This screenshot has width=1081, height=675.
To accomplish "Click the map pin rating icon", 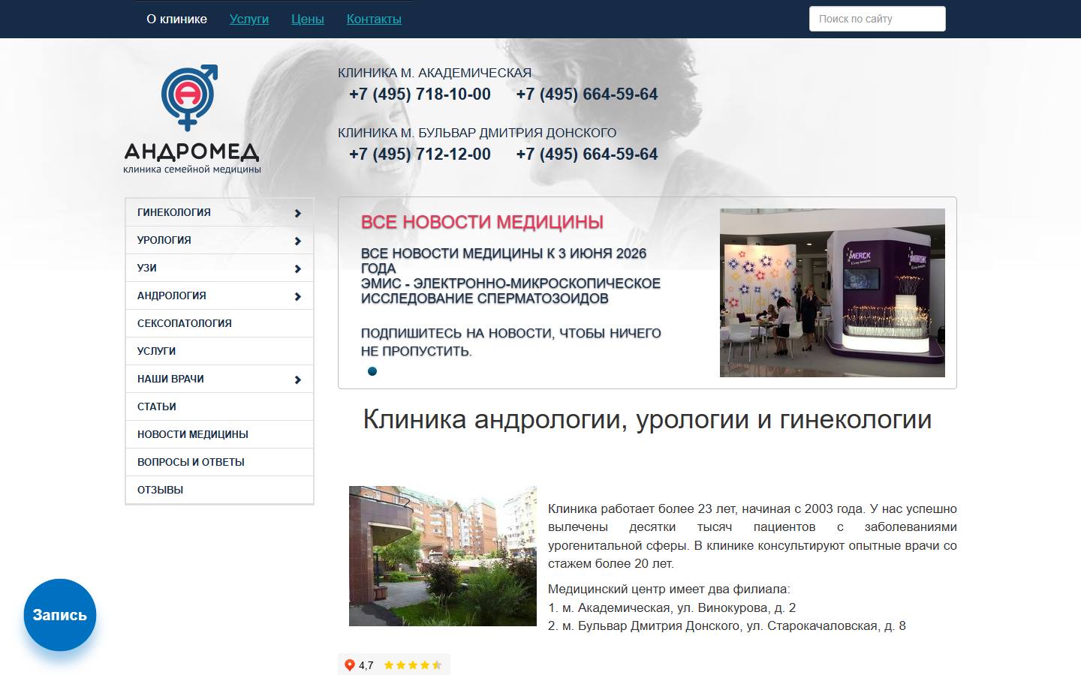I will coord(349,665).
